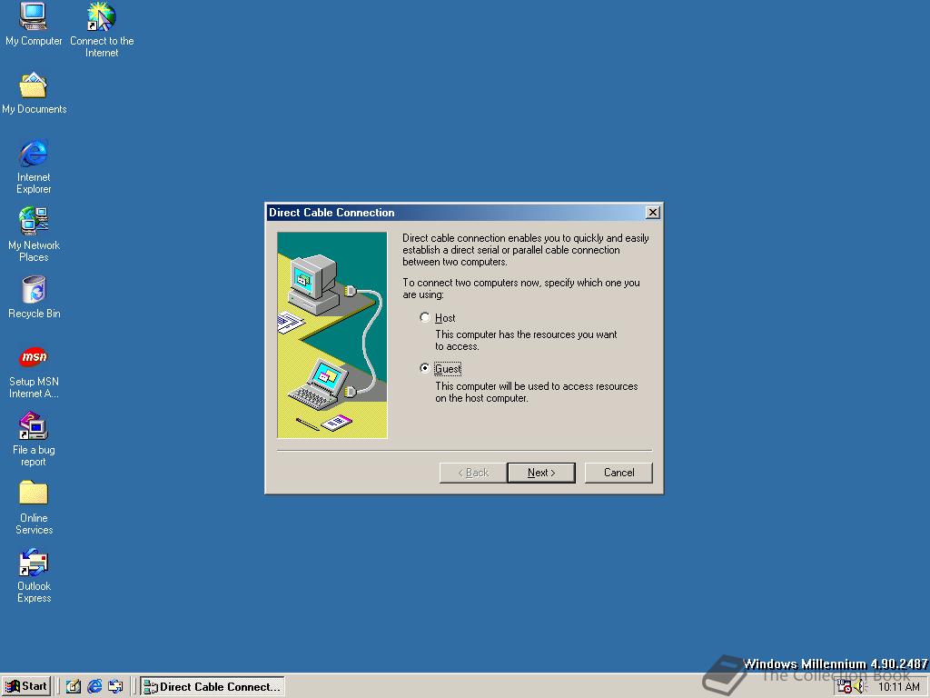The height and width of the screenshot is (698, 930).
Task: Launch Internet Explorer from quick launch
Action: pos(94,687)
